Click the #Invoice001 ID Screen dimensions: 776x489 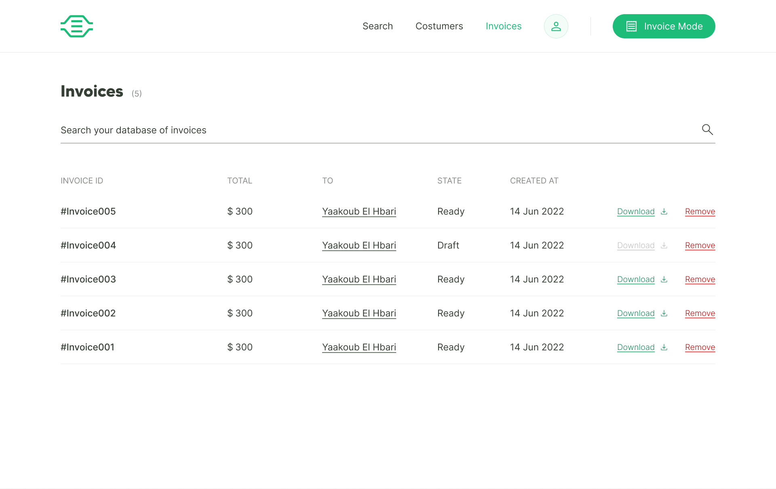click(x=88, y=347)
